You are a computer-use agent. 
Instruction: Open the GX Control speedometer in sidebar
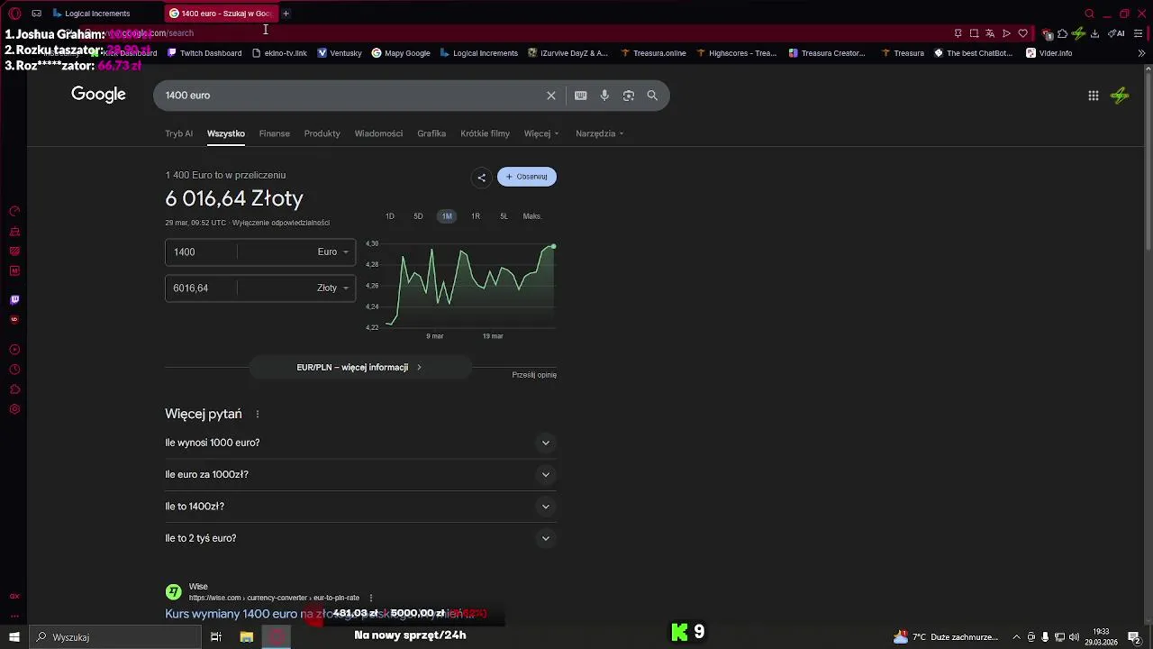tap(14, 211)
